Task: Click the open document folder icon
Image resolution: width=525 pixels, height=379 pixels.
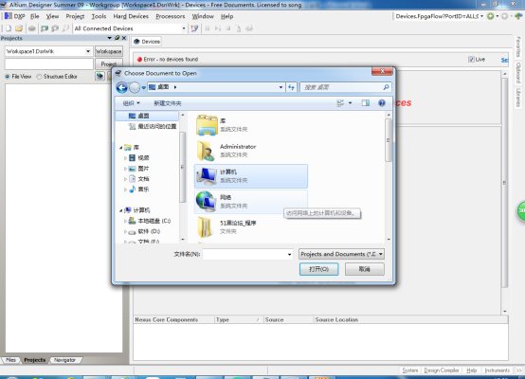Action: point(19,28)
